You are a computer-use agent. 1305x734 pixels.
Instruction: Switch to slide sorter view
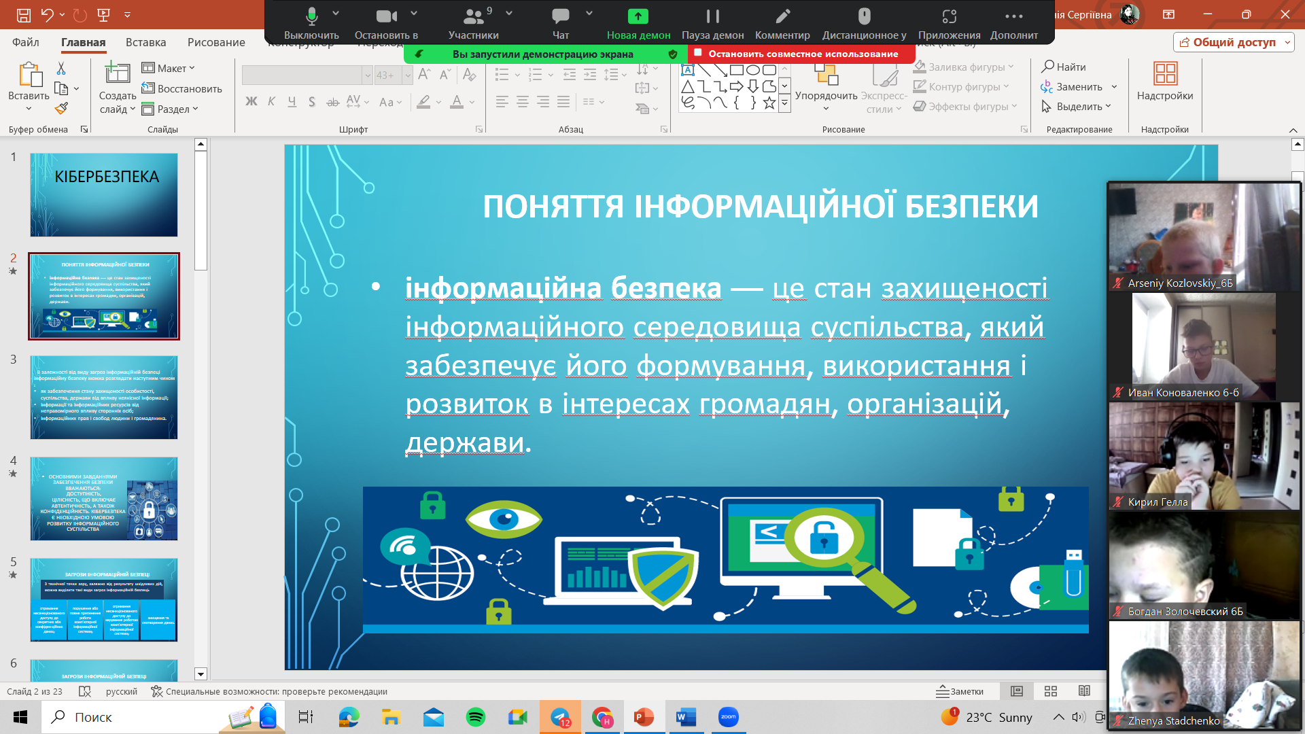pyautogui.click(x=1050, y=691)
